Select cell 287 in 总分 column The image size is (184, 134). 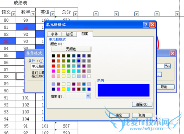coord(67,126)
